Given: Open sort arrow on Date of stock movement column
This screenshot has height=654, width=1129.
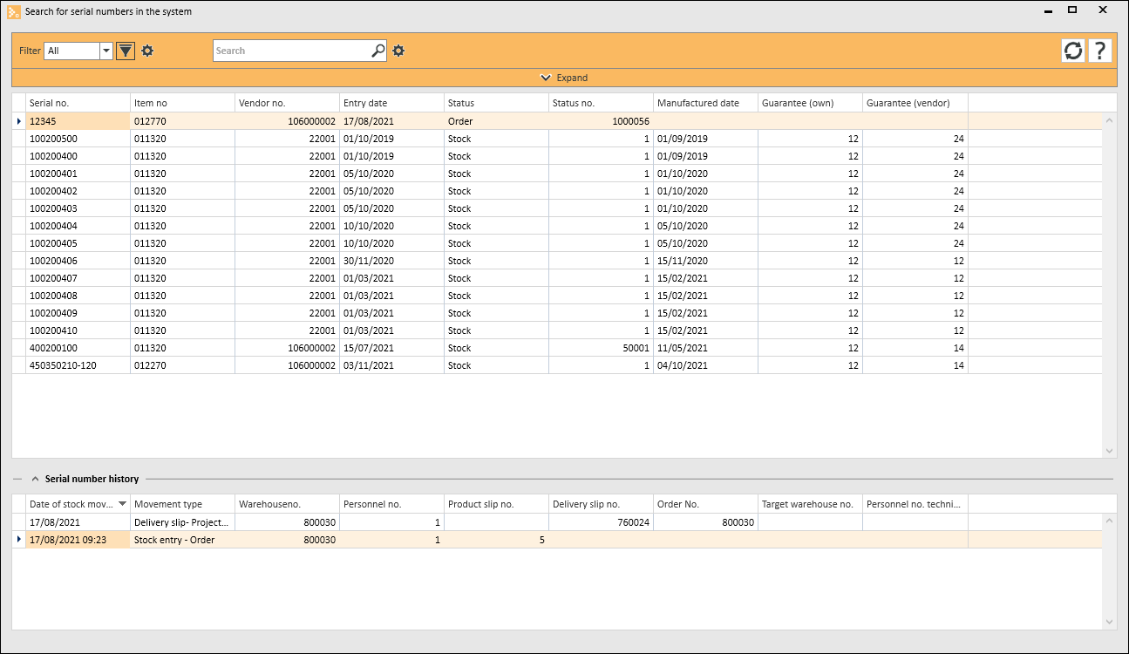Looking at the screenshot, I should (122, 504).
